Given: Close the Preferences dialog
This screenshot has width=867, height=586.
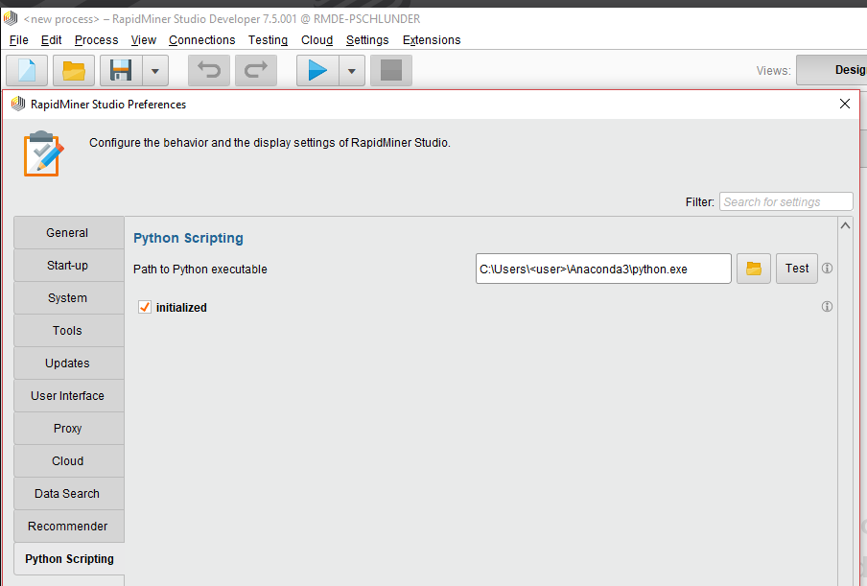Looking at the screenshot, I should coord(844,104).
